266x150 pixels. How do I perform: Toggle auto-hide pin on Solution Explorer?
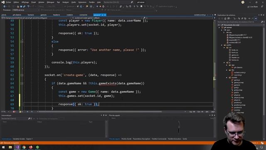[x=261, y=15]
